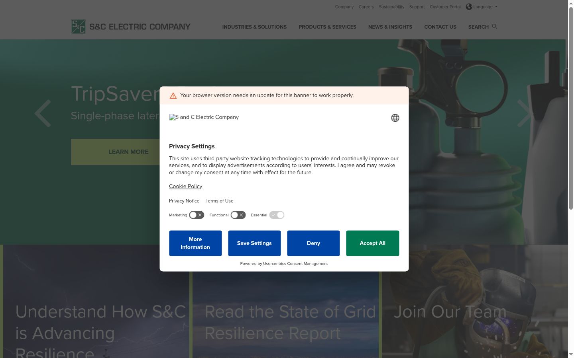Go to previous carousel slide arrow
574x358 pixels.
[43, 113]
